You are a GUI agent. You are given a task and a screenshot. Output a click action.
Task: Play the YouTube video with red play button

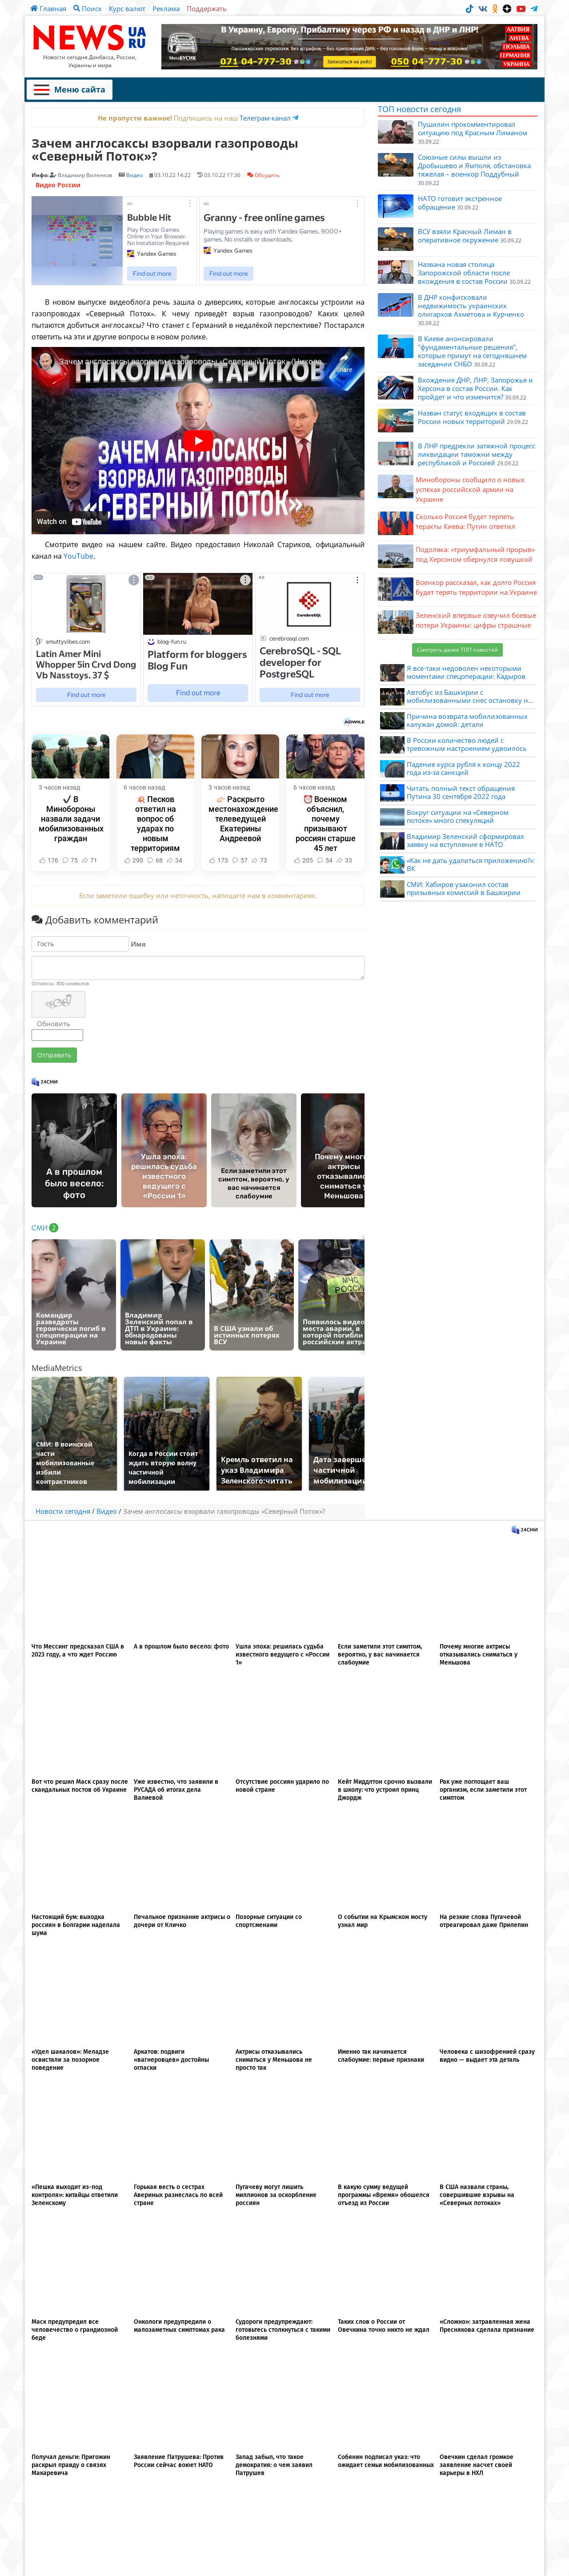[198, 441]
